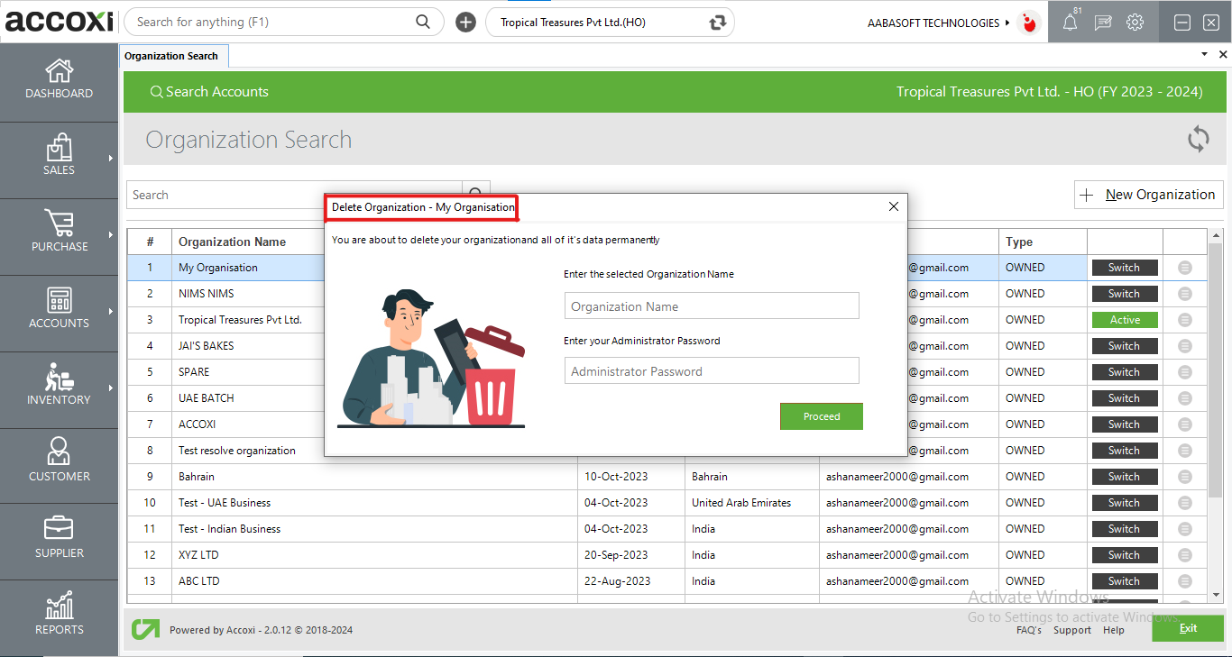Open row options for UAE BATCH

coord(1185,398)
